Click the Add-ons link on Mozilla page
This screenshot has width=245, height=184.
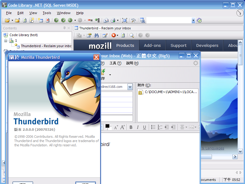point(152,45)
